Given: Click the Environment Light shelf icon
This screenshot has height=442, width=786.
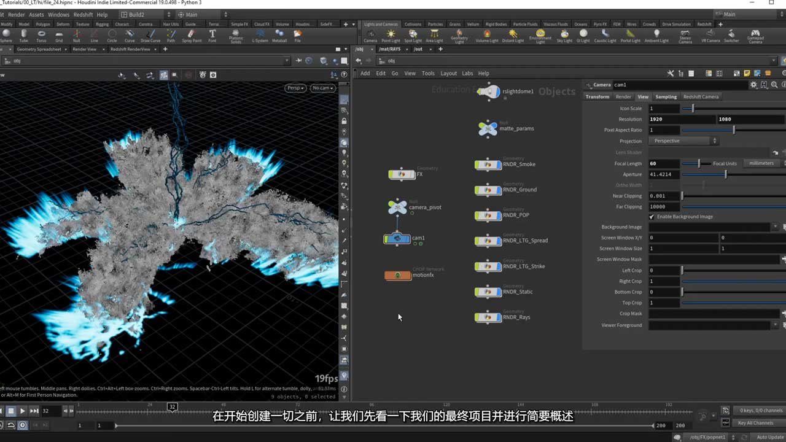Looking at the screenshot, I should pyautogui.click(x=540, y=35).
